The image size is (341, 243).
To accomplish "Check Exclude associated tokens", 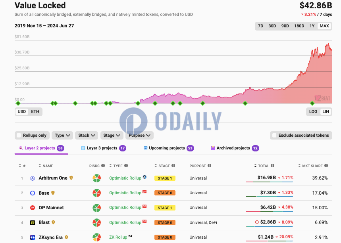I will pos(274,135).
